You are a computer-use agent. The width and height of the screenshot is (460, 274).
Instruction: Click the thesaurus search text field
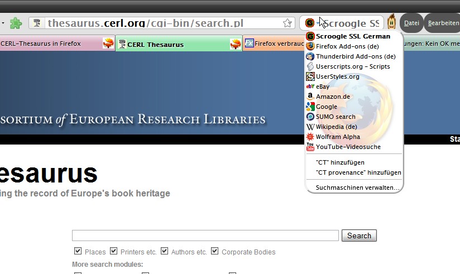(205, 235)
